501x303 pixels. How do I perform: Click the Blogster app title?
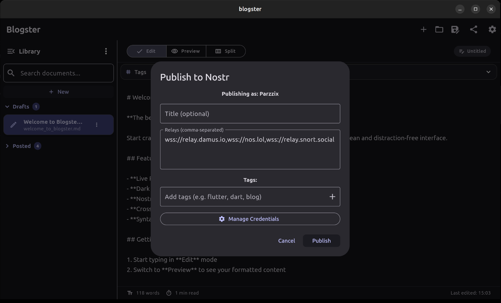tap(23, 30)
